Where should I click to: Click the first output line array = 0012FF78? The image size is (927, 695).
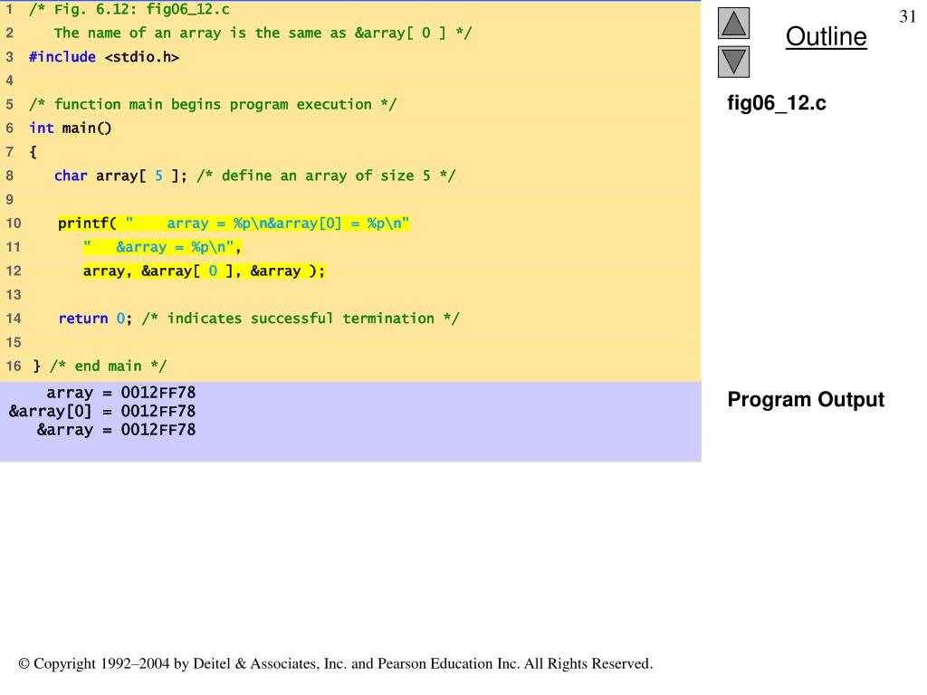tap(120, 393)
